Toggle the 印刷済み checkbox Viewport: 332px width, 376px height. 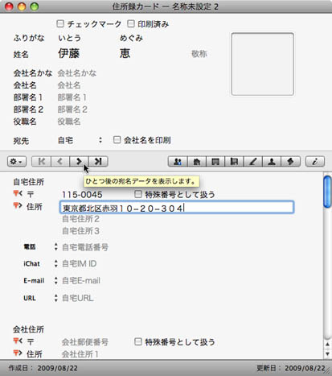click(131, 24)
